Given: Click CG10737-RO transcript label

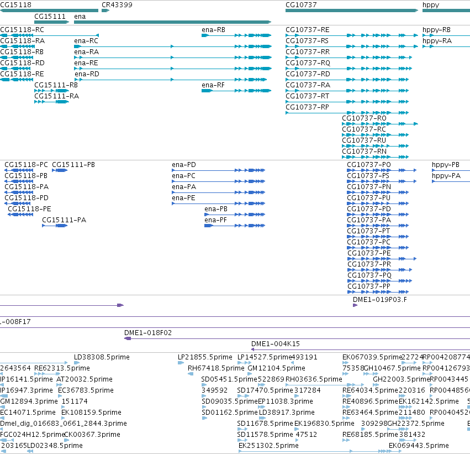Looking at the screenshot, I should (x=364, y=118).
